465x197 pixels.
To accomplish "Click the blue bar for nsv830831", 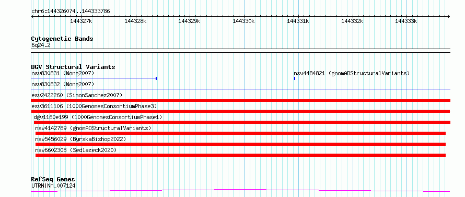I will (x=94, y=78).
